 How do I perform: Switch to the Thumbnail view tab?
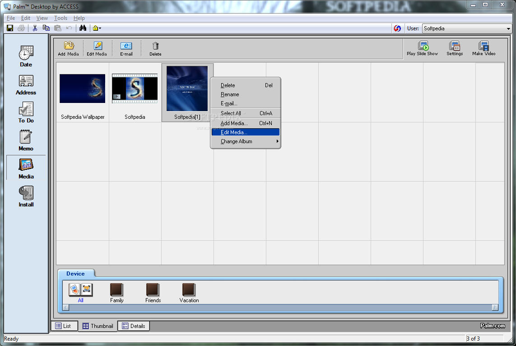98,326
